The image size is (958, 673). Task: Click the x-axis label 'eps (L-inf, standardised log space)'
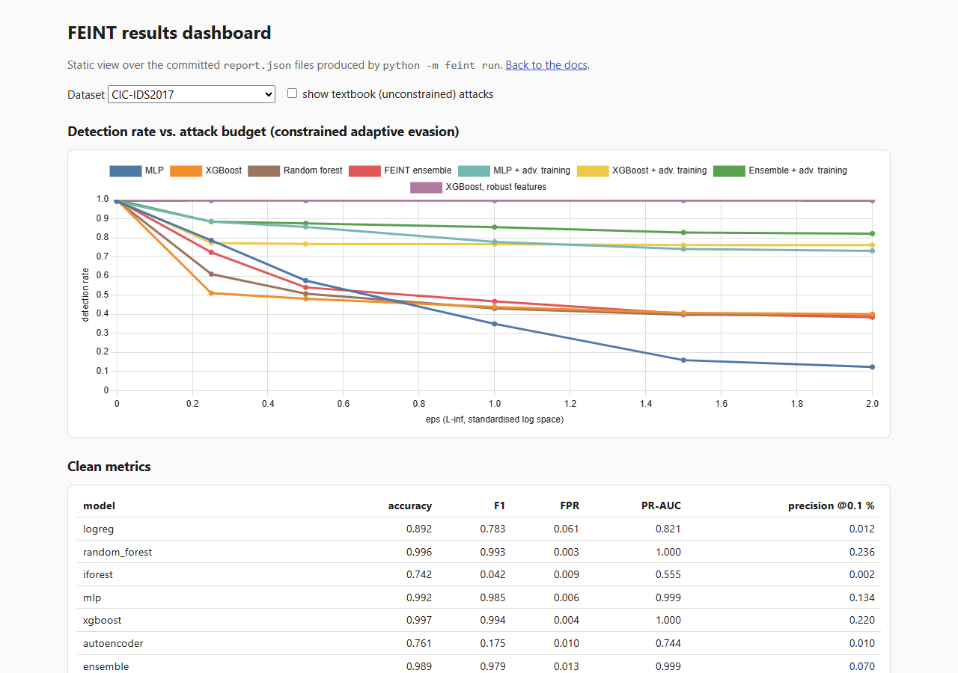494,420
